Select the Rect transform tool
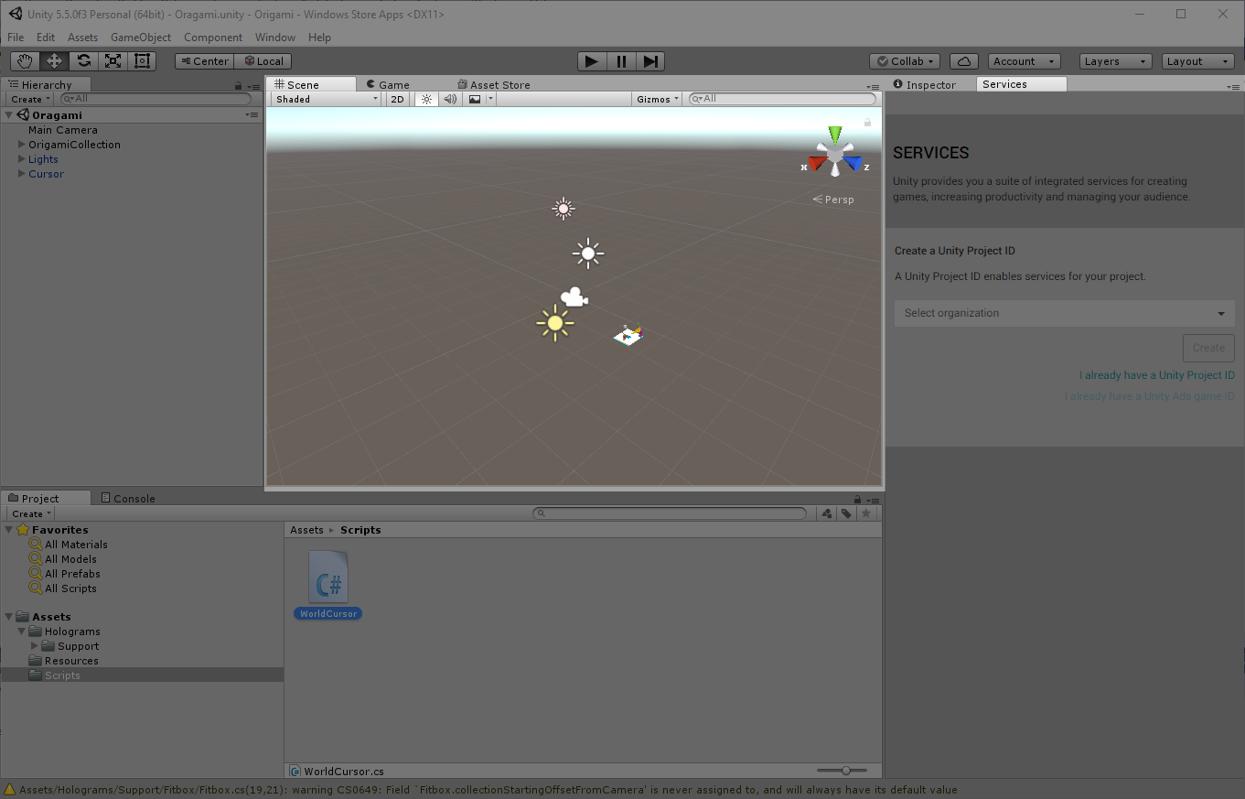The height and width of the screenshot is (799, 1245). [x=142, y=61]
